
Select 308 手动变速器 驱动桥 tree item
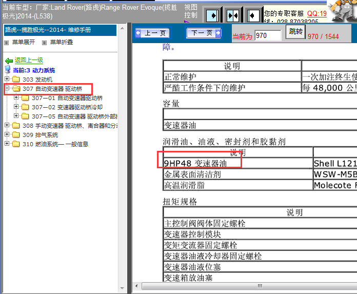click(70, 126)
